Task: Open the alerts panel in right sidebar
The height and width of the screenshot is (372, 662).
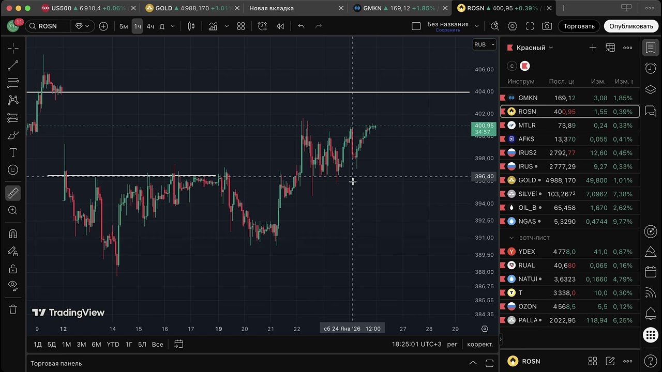Action: click(651, 68)
